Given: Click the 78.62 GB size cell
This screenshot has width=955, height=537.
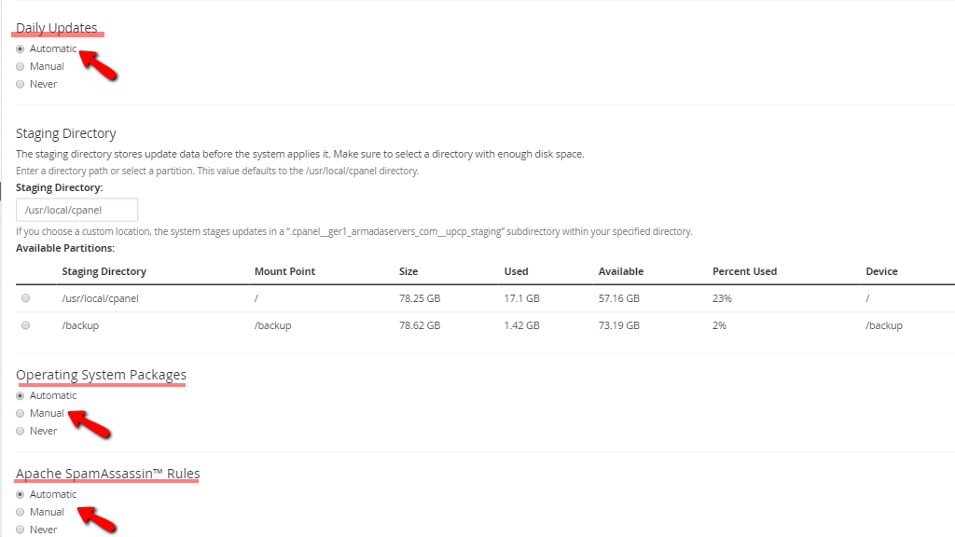Looking at the screenshot, I should [x=420, y=325].
